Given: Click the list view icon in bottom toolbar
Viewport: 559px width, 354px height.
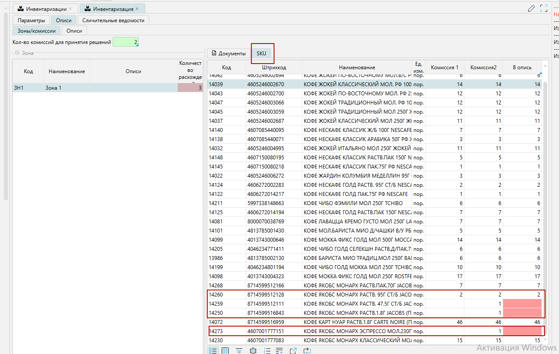Looking at the screenshot, I should click(213, 351).
